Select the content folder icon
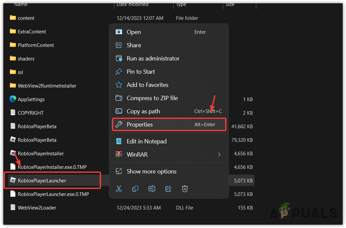Viewport: 346px width, 228px height. click(13, 18)
